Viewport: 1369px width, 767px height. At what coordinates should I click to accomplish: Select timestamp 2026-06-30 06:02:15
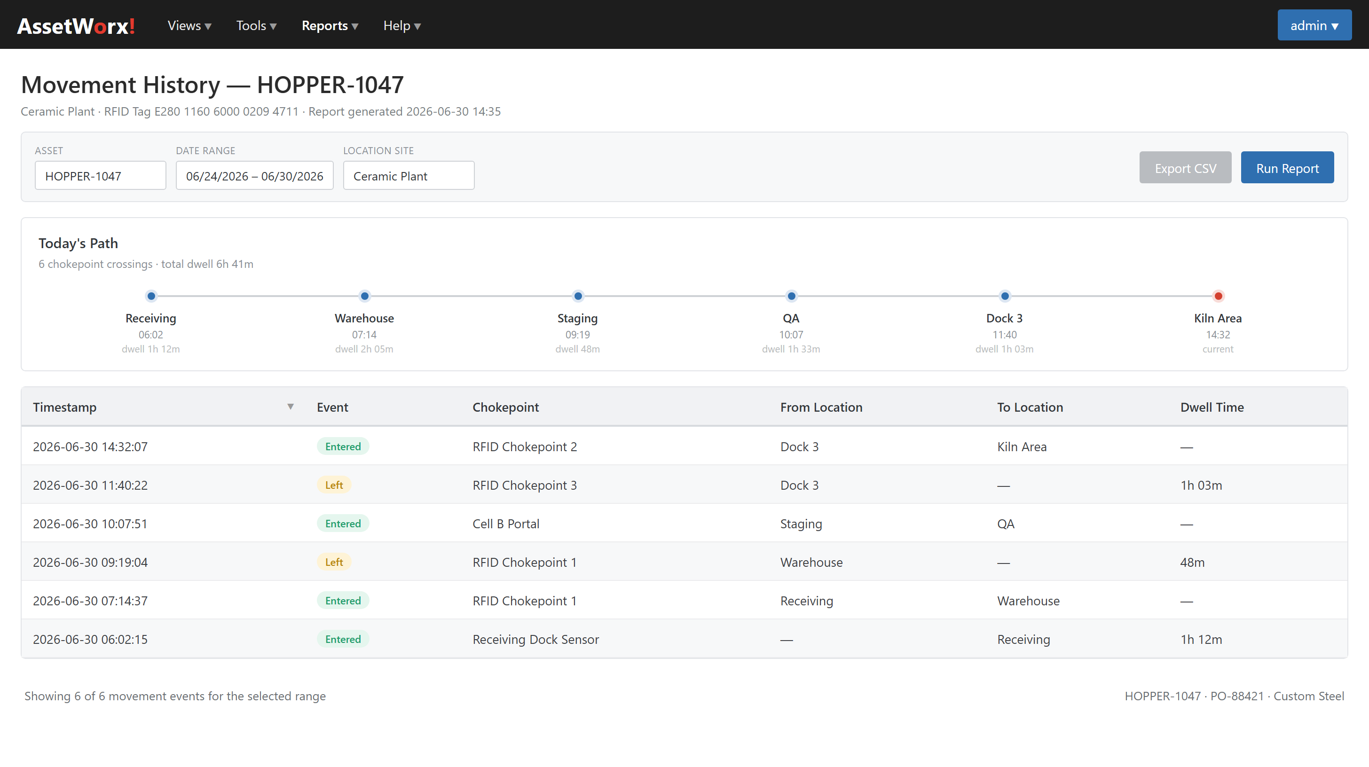pos(90,640)
